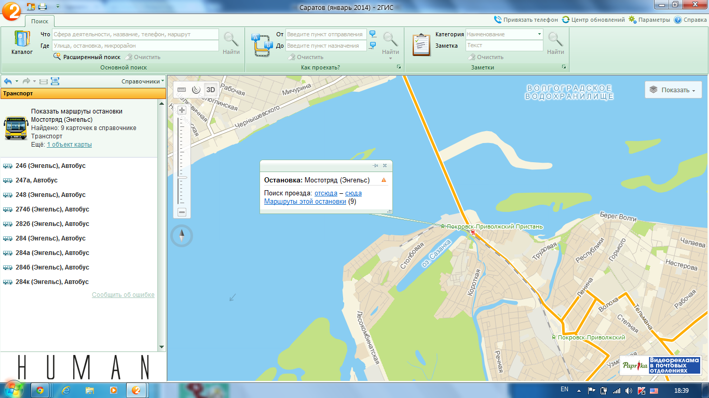Expand cards list view icon
709x398 pixels.
coord(55,81)
